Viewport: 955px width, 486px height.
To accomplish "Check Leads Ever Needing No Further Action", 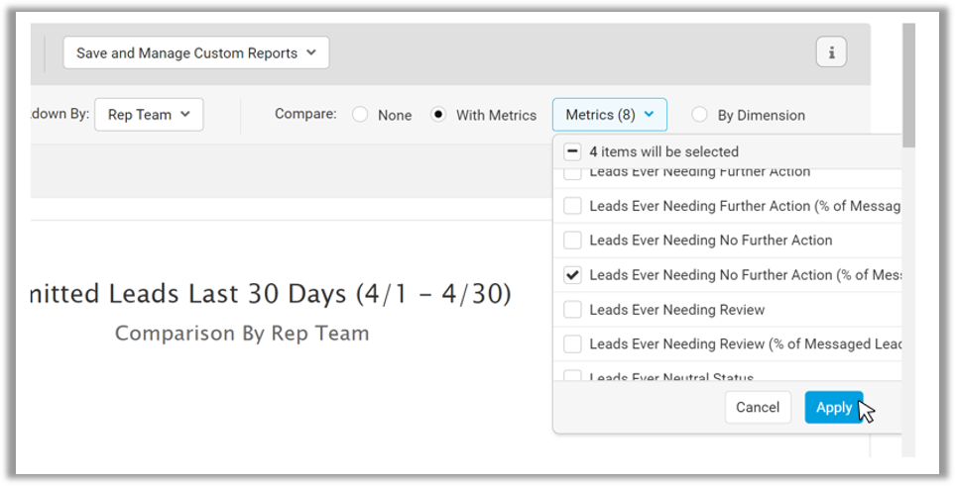I will click(572, 241).
